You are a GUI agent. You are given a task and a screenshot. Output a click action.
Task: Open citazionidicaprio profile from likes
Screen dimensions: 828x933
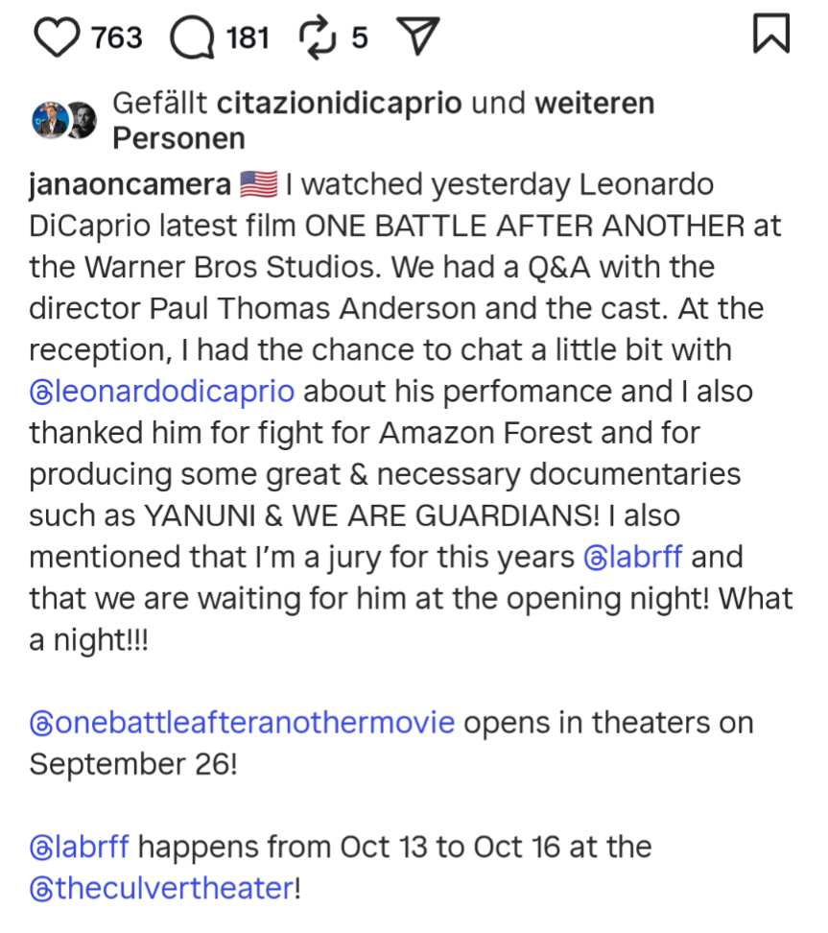click(340, 104)
